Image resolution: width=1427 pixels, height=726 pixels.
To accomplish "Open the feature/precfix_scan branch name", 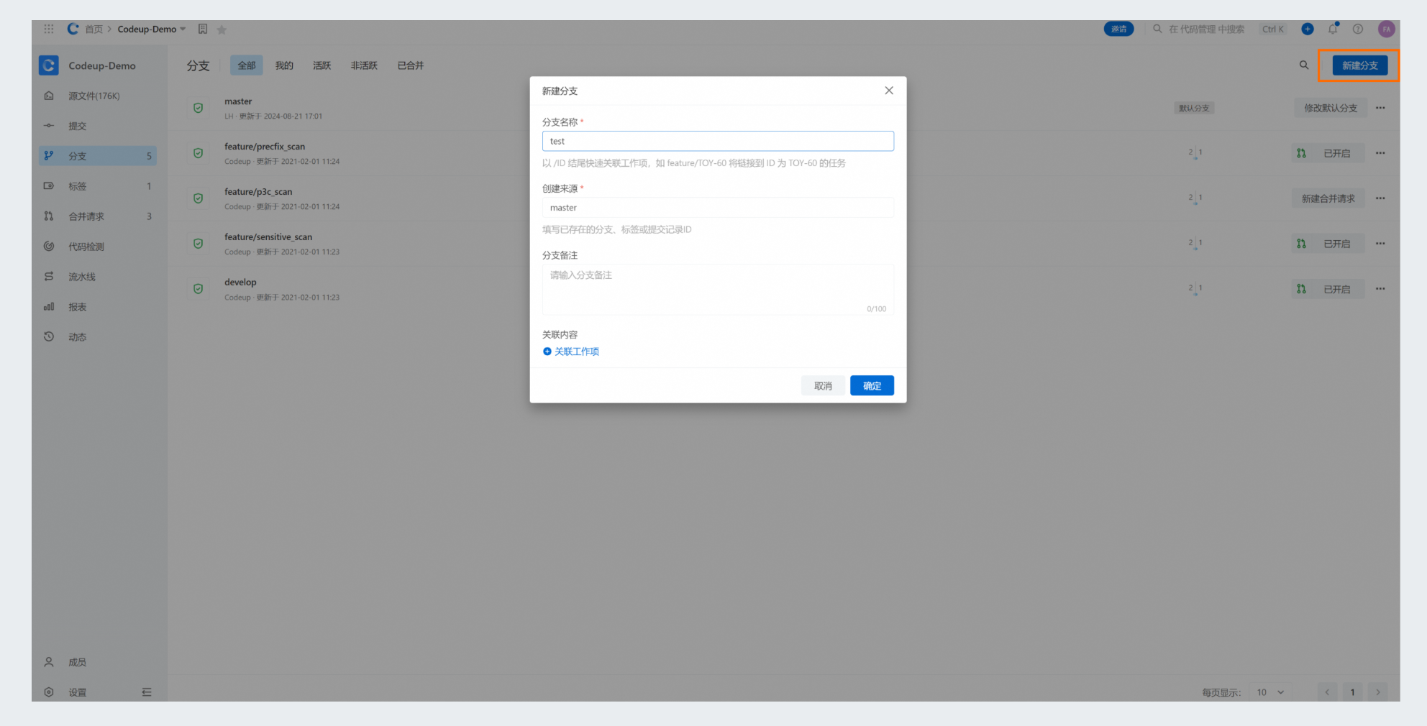I will (265, 147).
